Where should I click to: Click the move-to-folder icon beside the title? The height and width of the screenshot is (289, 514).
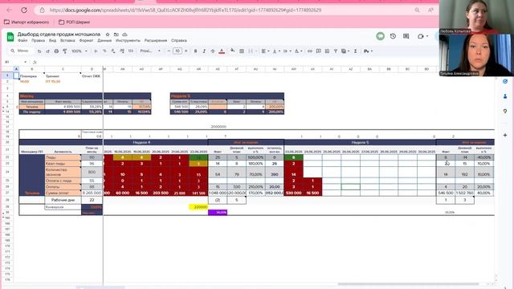pyautogui.click(x=116, y=35)
